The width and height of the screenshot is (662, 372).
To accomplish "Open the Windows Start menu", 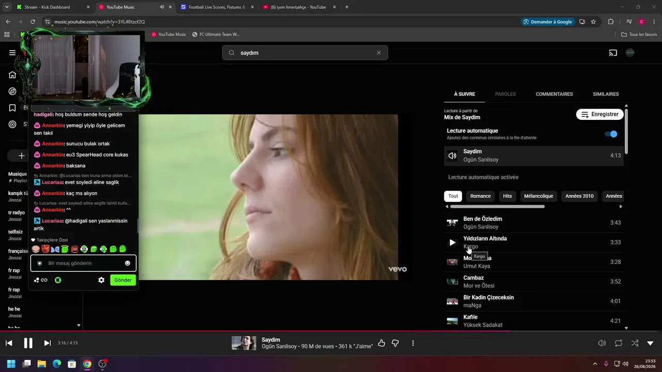I will point(11,364).
